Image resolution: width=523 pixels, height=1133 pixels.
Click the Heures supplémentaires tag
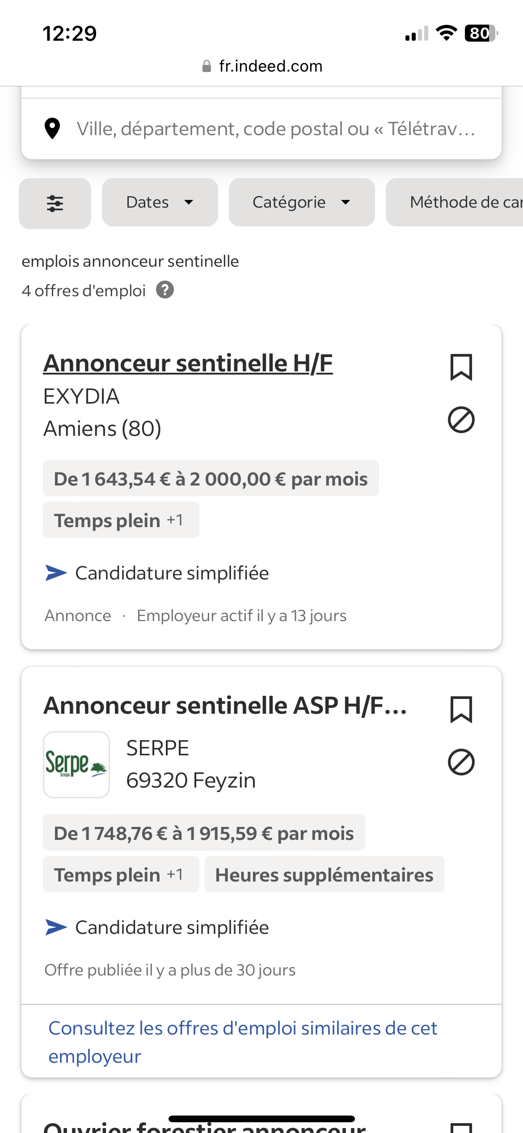point(324,875)
